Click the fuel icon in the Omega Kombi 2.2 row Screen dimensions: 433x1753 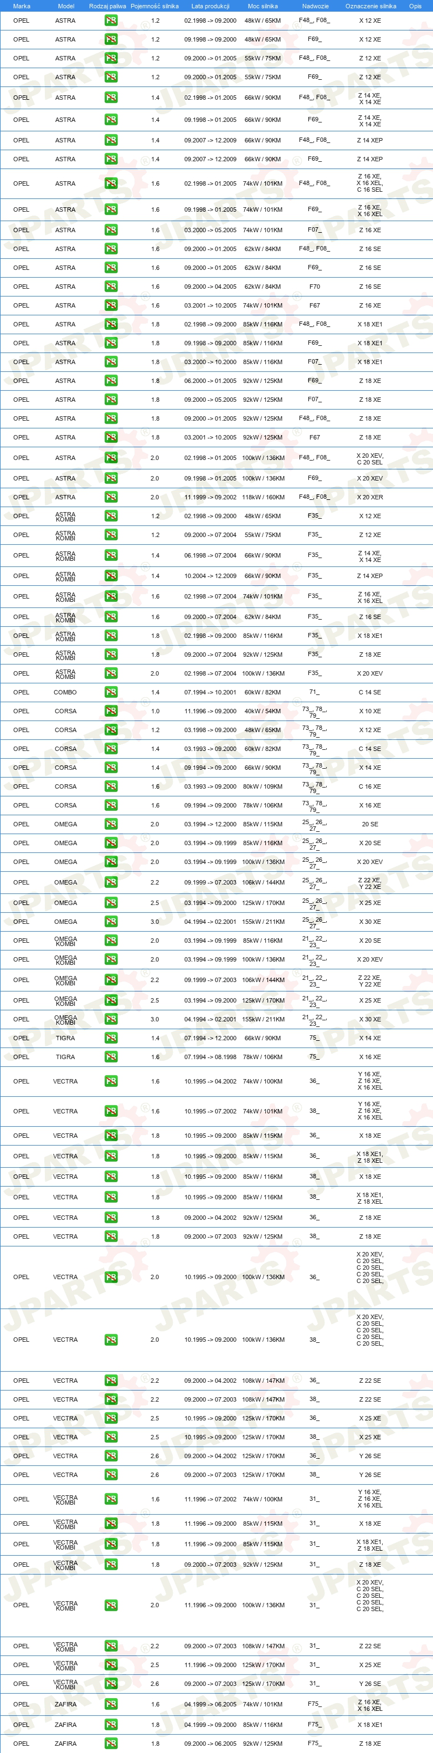111,980
